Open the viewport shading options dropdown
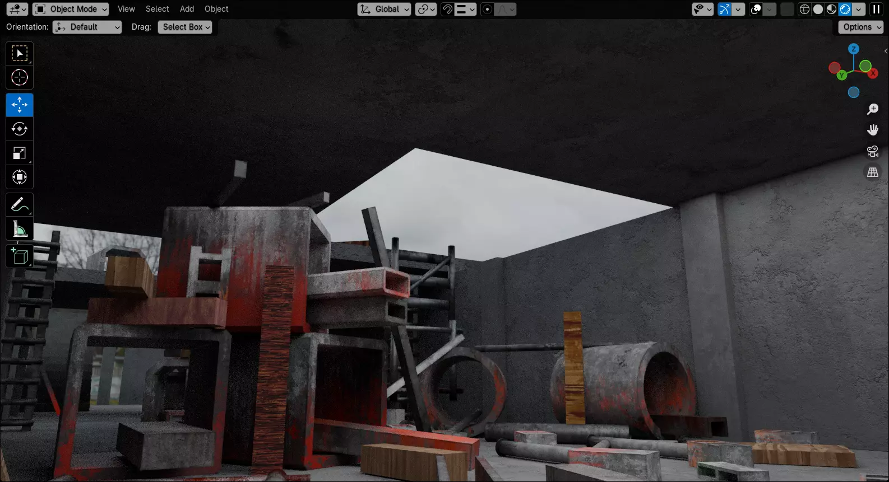889x482 pixels. click(859, 9)
